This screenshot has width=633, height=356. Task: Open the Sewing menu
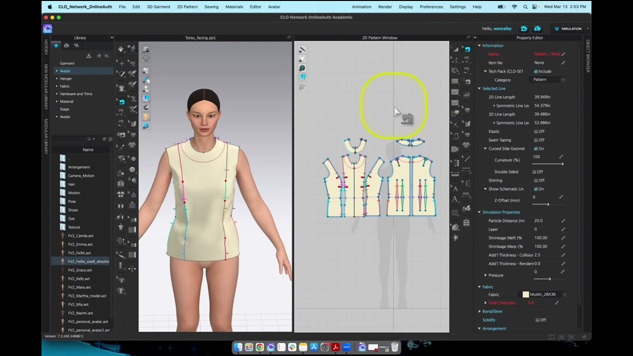211,7
